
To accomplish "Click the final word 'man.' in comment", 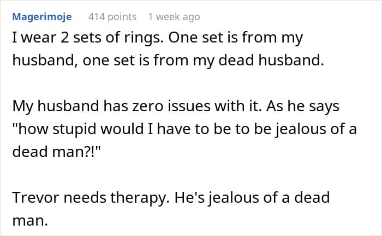I will point(30,220).
